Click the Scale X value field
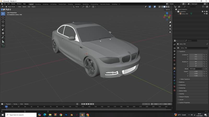209x117 pixels. pos(196,71)
